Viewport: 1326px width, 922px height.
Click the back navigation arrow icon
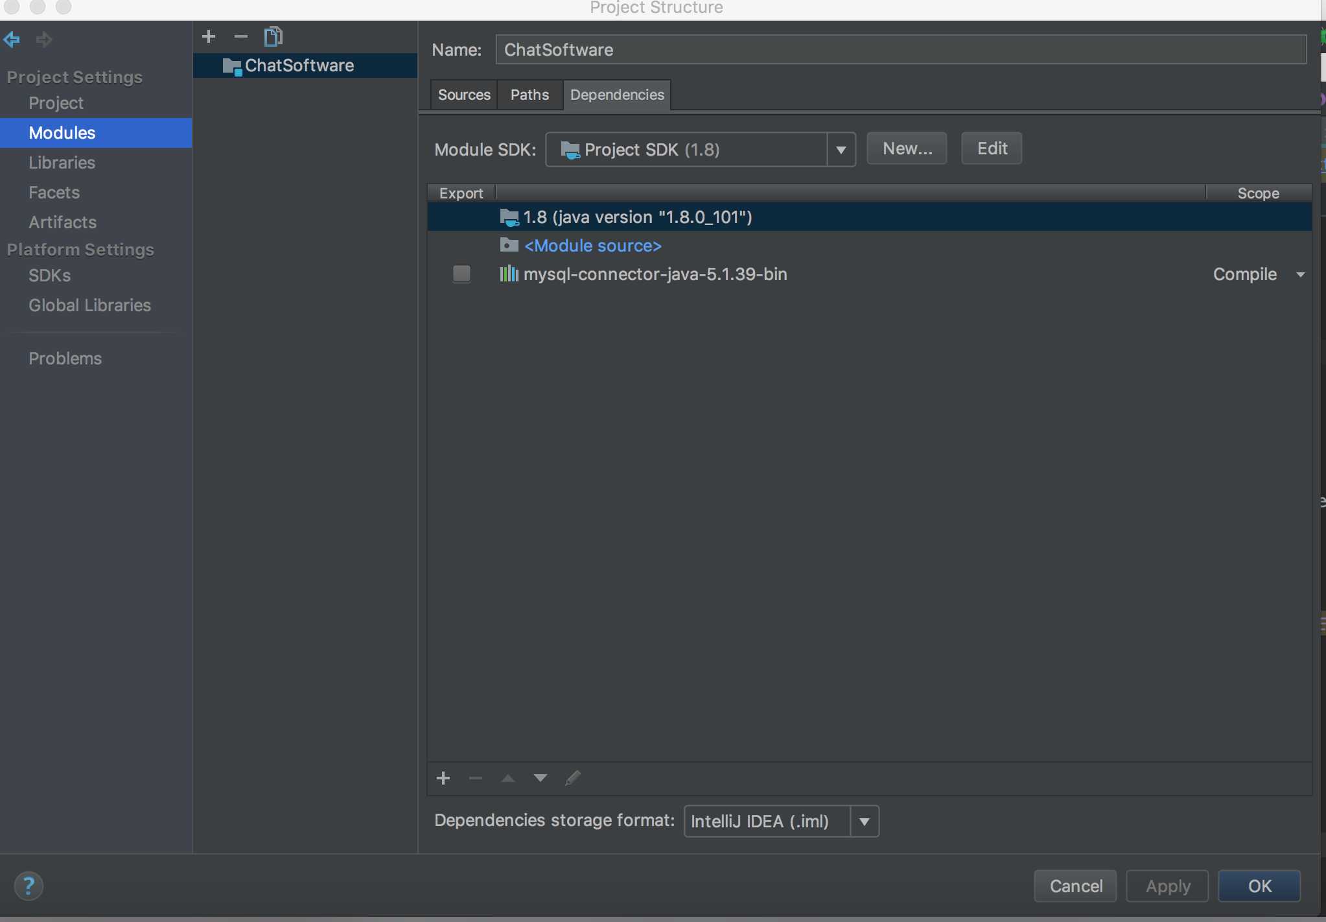click(x=12, y=40)
